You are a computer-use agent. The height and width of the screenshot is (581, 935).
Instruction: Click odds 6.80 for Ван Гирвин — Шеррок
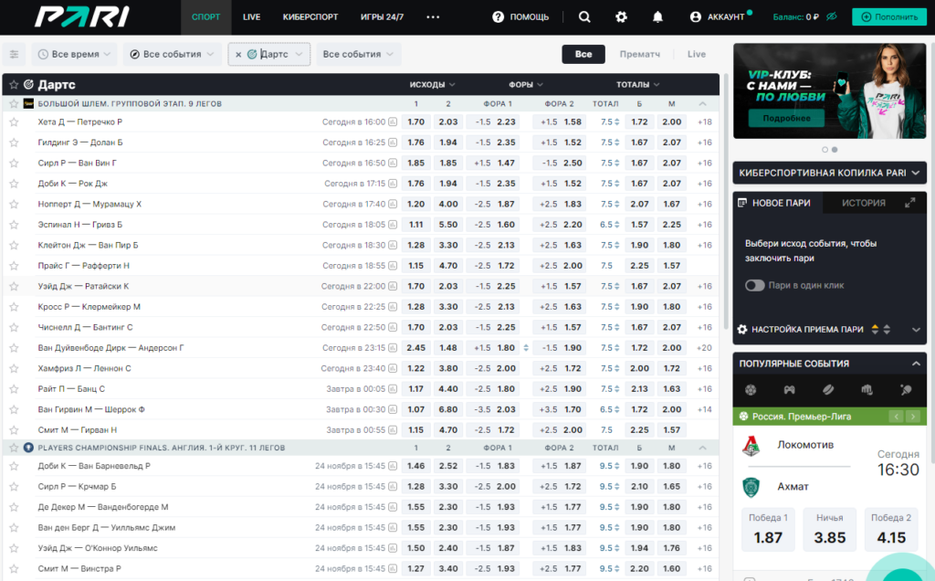tap(447, 410)
